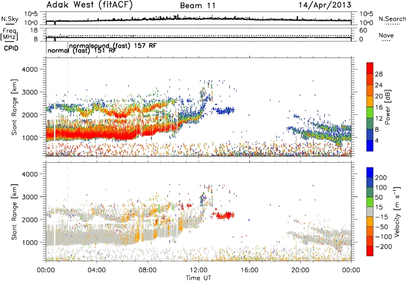Pick the blue top segment of Velocity color bar

pos(370,172)
